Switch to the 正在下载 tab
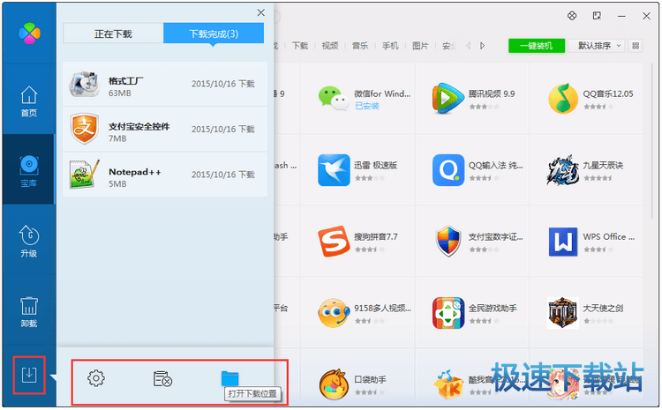 pyautogui.click(x=113, y=34)
